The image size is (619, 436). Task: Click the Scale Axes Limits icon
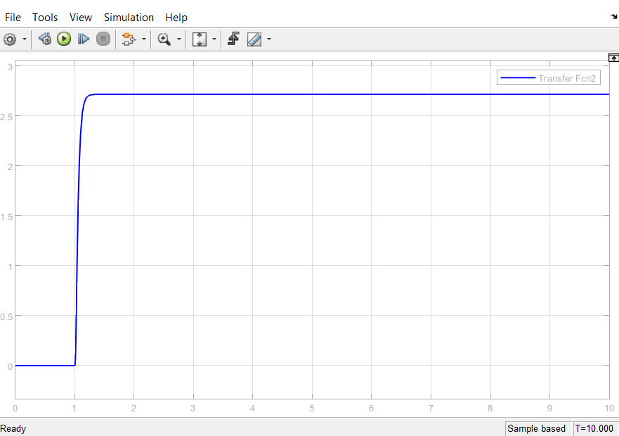coord(200,39)
